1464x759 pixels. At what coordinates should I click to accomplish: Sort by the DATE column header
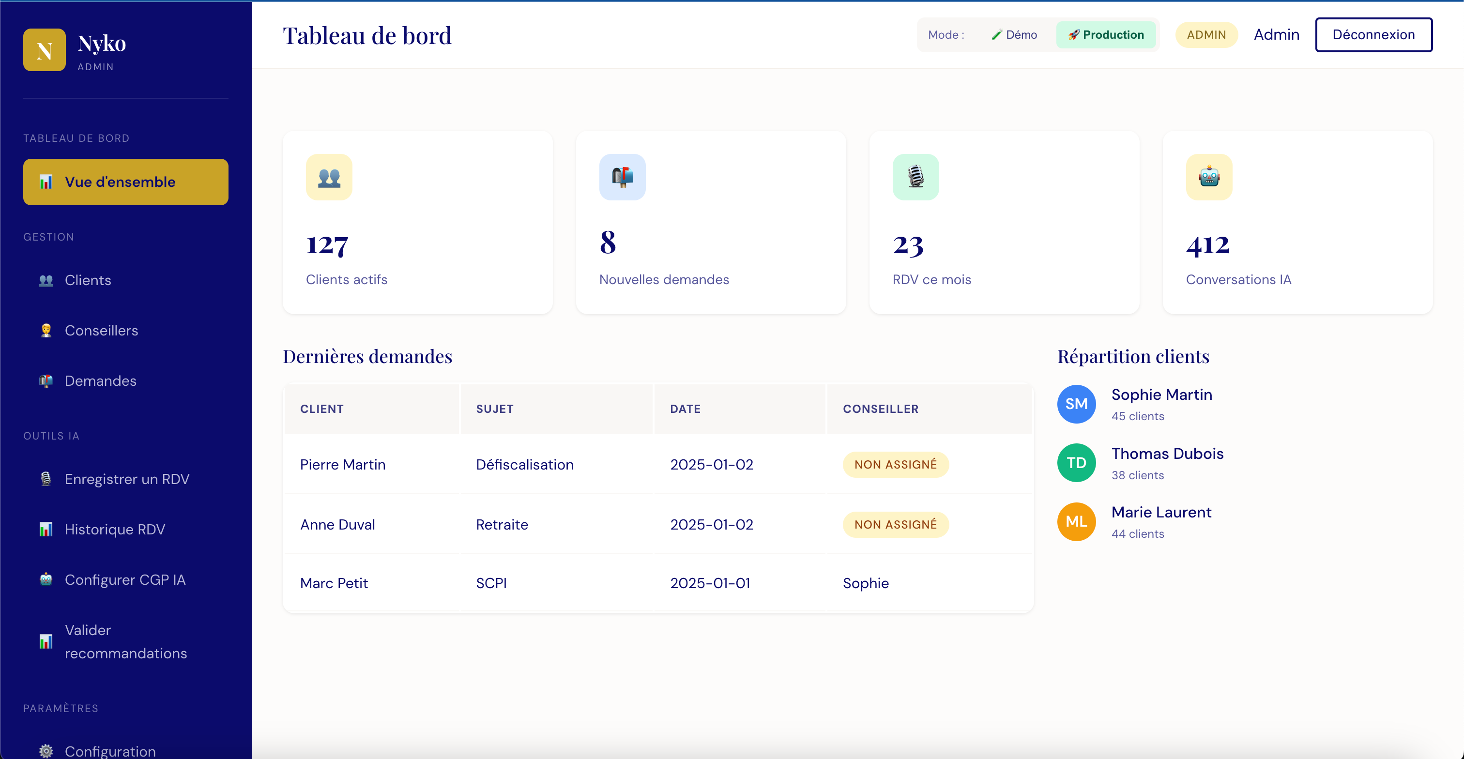tap(685, 409)
